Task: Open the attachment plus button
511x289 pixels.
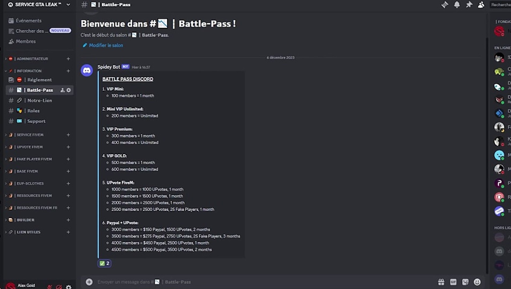Action: (89, 282)
